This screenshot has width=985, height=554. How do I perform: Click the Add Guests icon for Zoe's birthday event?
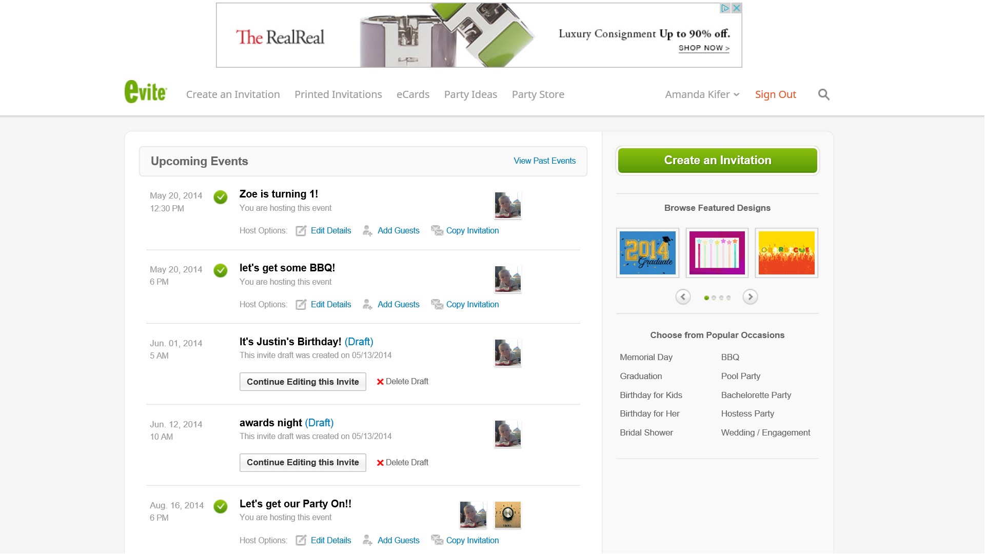tap(367, 231)
